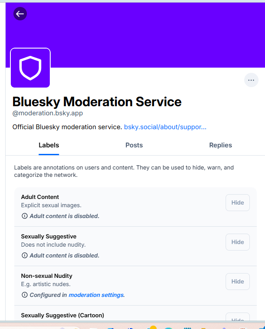Toggle Hide for Non-sexual Nudity label
This screenshot has width=265, height=329.
pos(237,281)
